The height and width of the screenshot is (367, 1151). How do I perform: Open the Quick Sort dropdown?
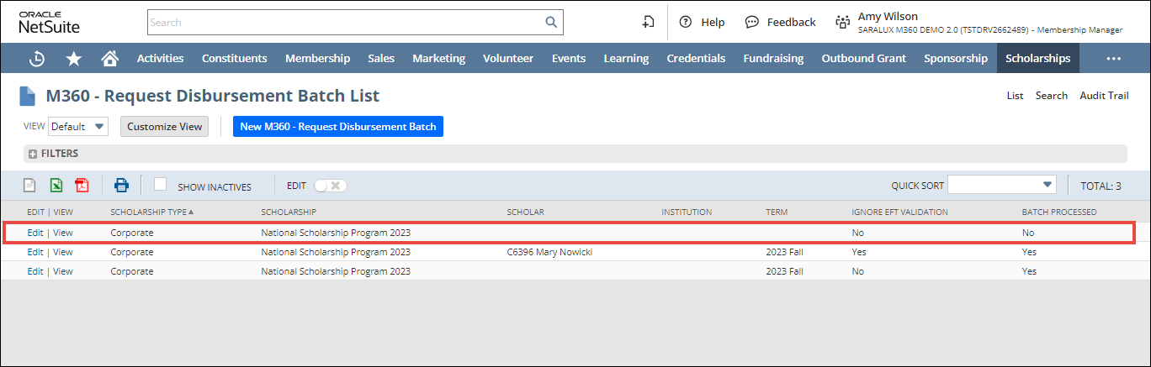[x=1001, y=185]
